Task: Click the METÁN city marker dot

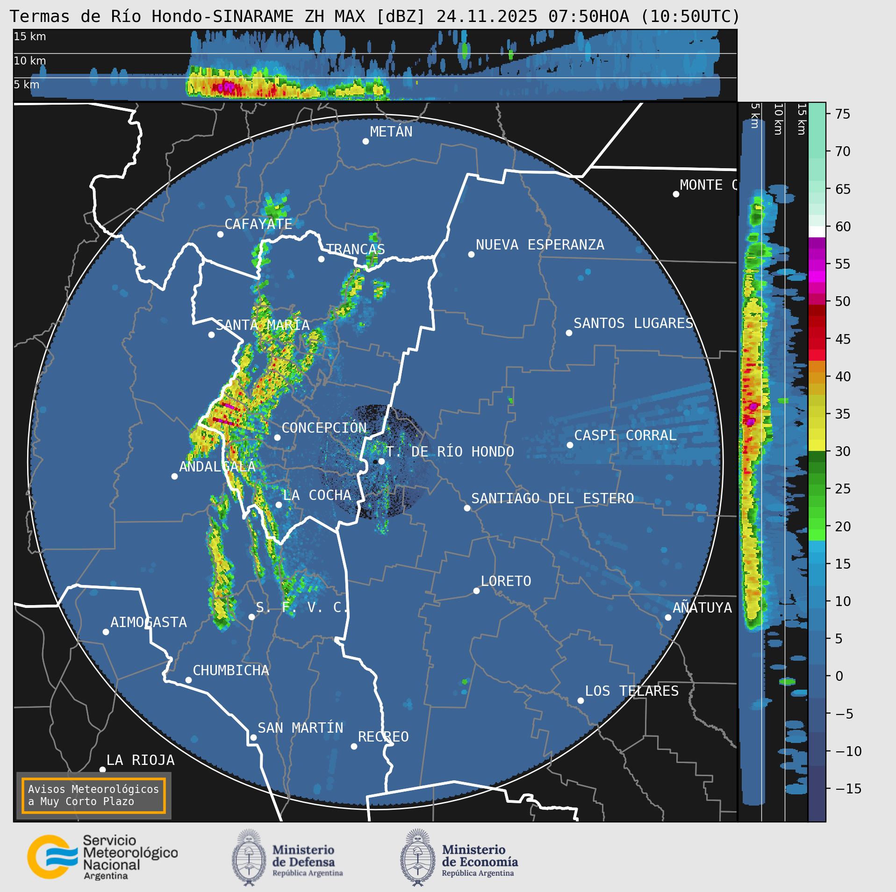Action: tap(366, 141)
